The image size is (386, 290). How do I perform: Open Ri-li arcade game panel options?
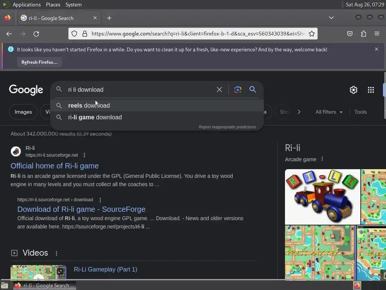pyautogui.click(x=322, y=159)
